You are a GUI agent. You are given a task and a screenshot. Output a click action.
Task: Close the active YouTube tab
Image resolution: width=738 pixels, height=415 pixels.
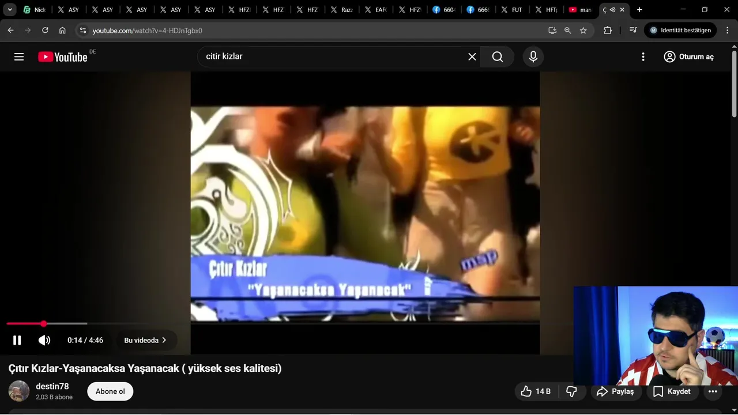(x=622, y=10)
